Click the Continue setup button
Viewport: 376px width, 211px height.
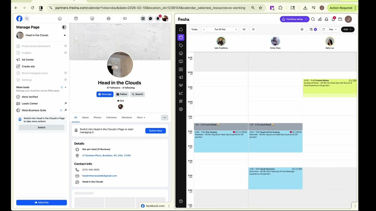coord(294,19)
